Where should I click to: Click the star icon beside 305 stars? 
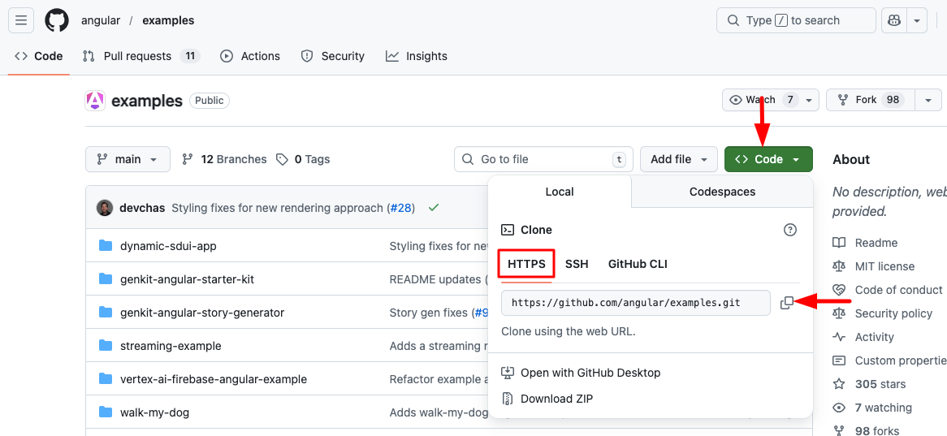(x=839, y=384)
